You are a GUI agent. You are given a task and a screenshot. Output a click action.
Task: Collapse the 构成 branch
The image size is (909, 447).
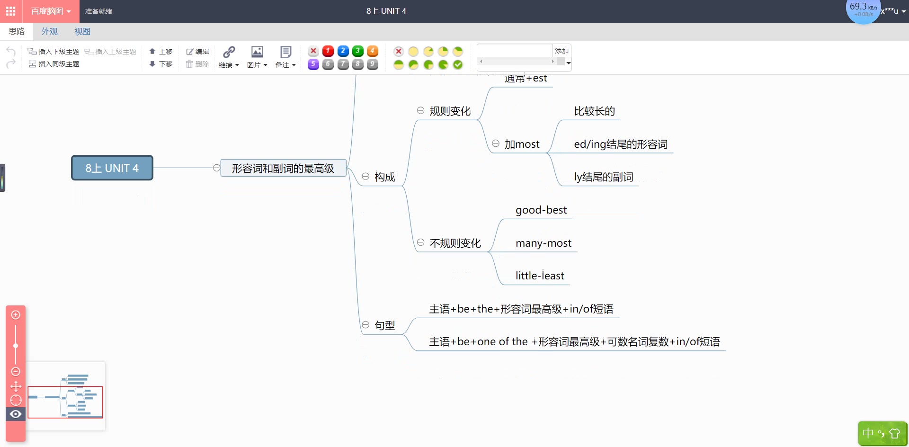point(365,176)
